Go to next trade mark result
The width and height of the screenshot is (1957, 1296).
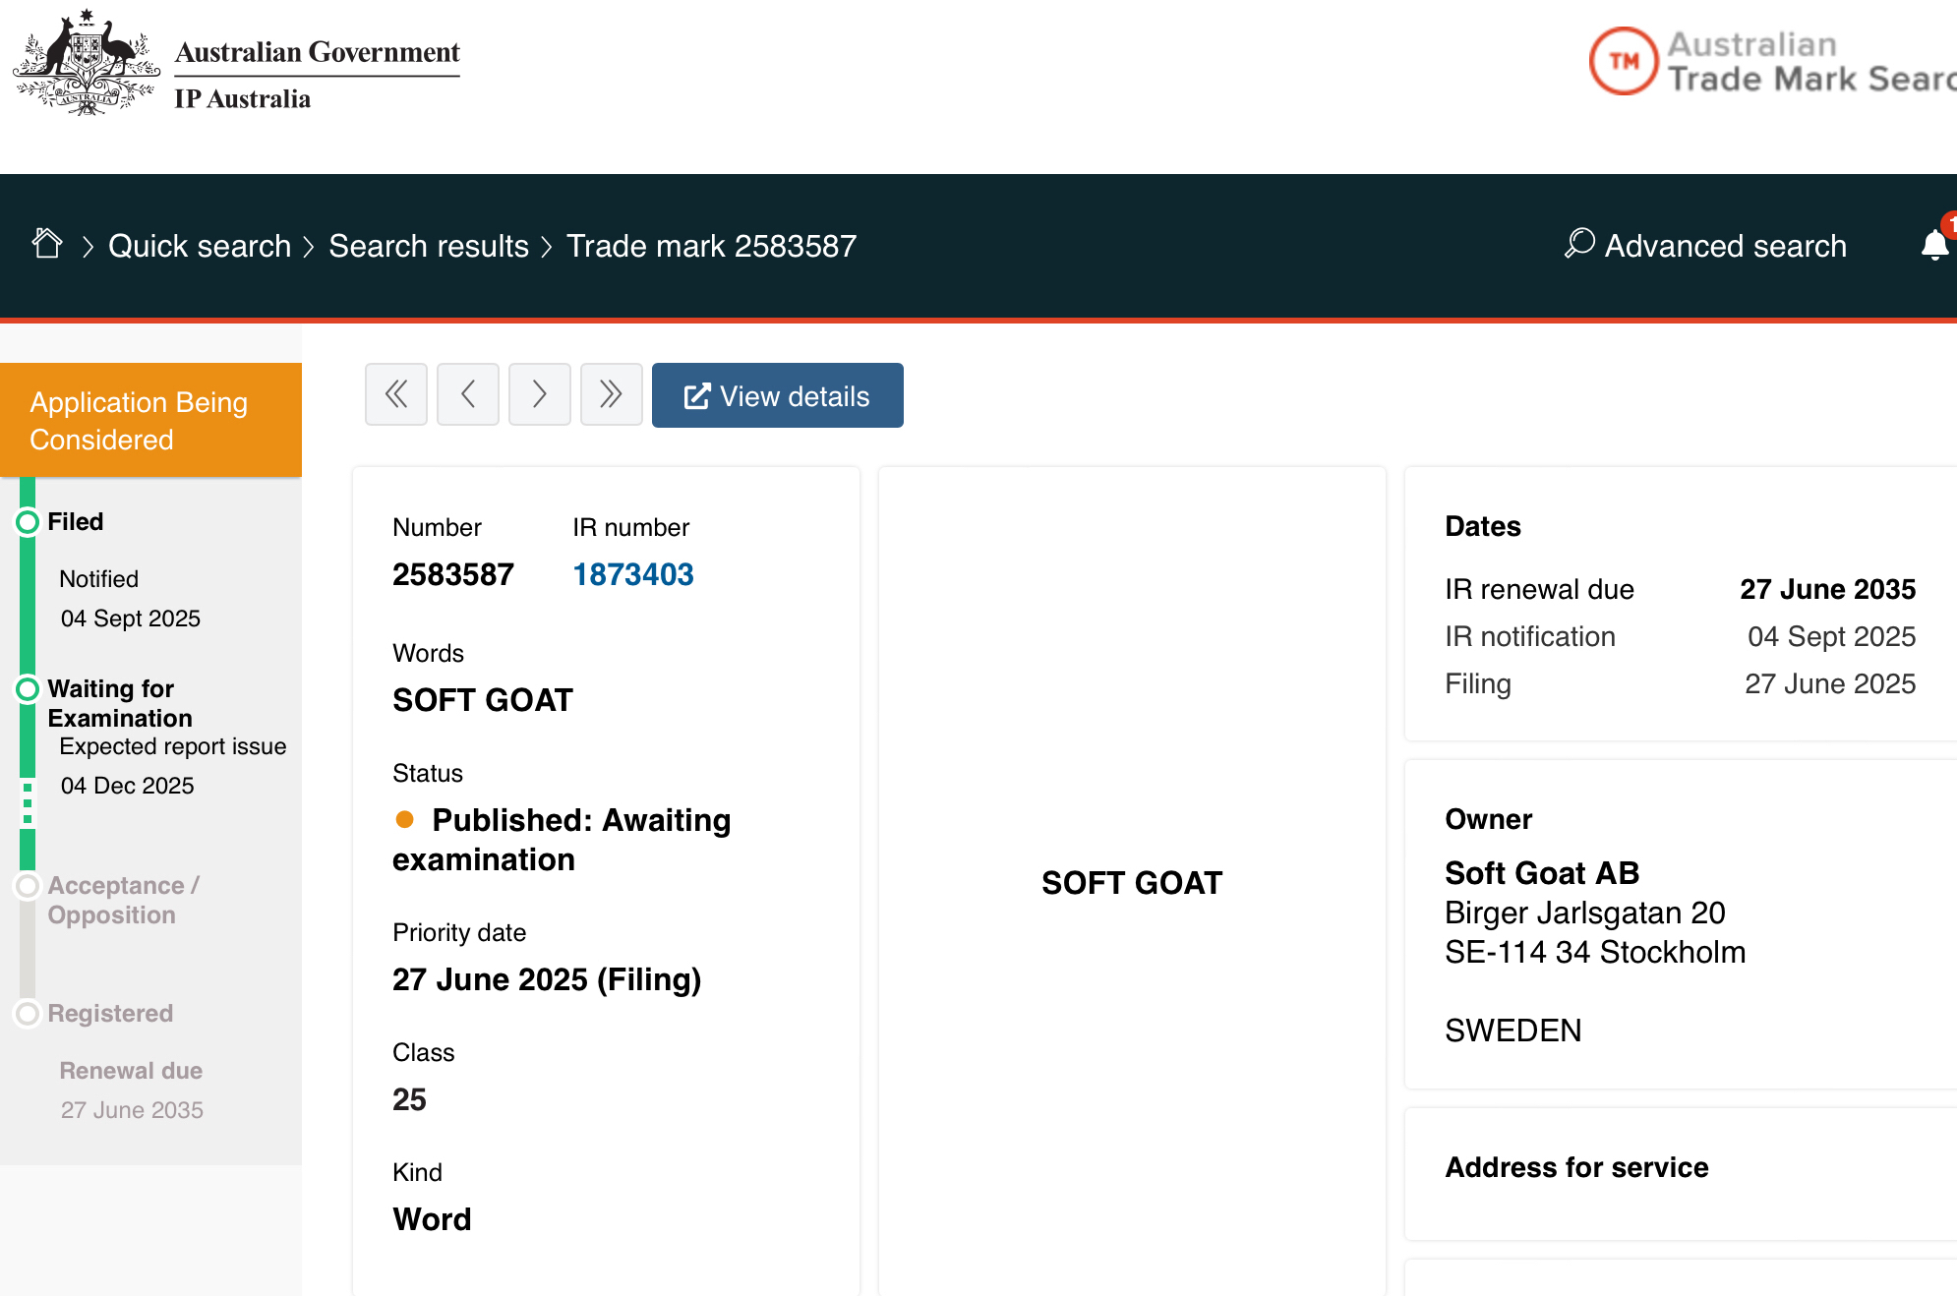click(x=540, y=395)
